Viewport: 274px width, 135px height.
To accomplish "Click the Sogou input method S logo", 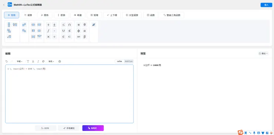I will (240, 132).
